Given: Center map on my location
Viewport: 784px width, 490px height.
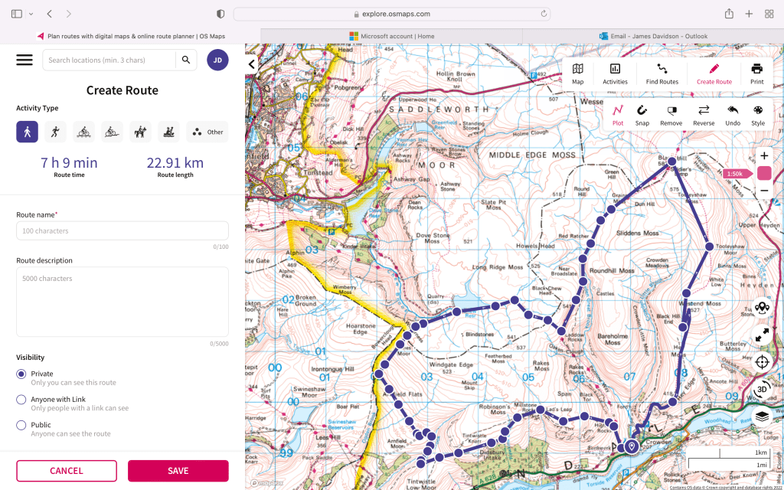Looking at the screenshot, I should [x=762, y=362].
